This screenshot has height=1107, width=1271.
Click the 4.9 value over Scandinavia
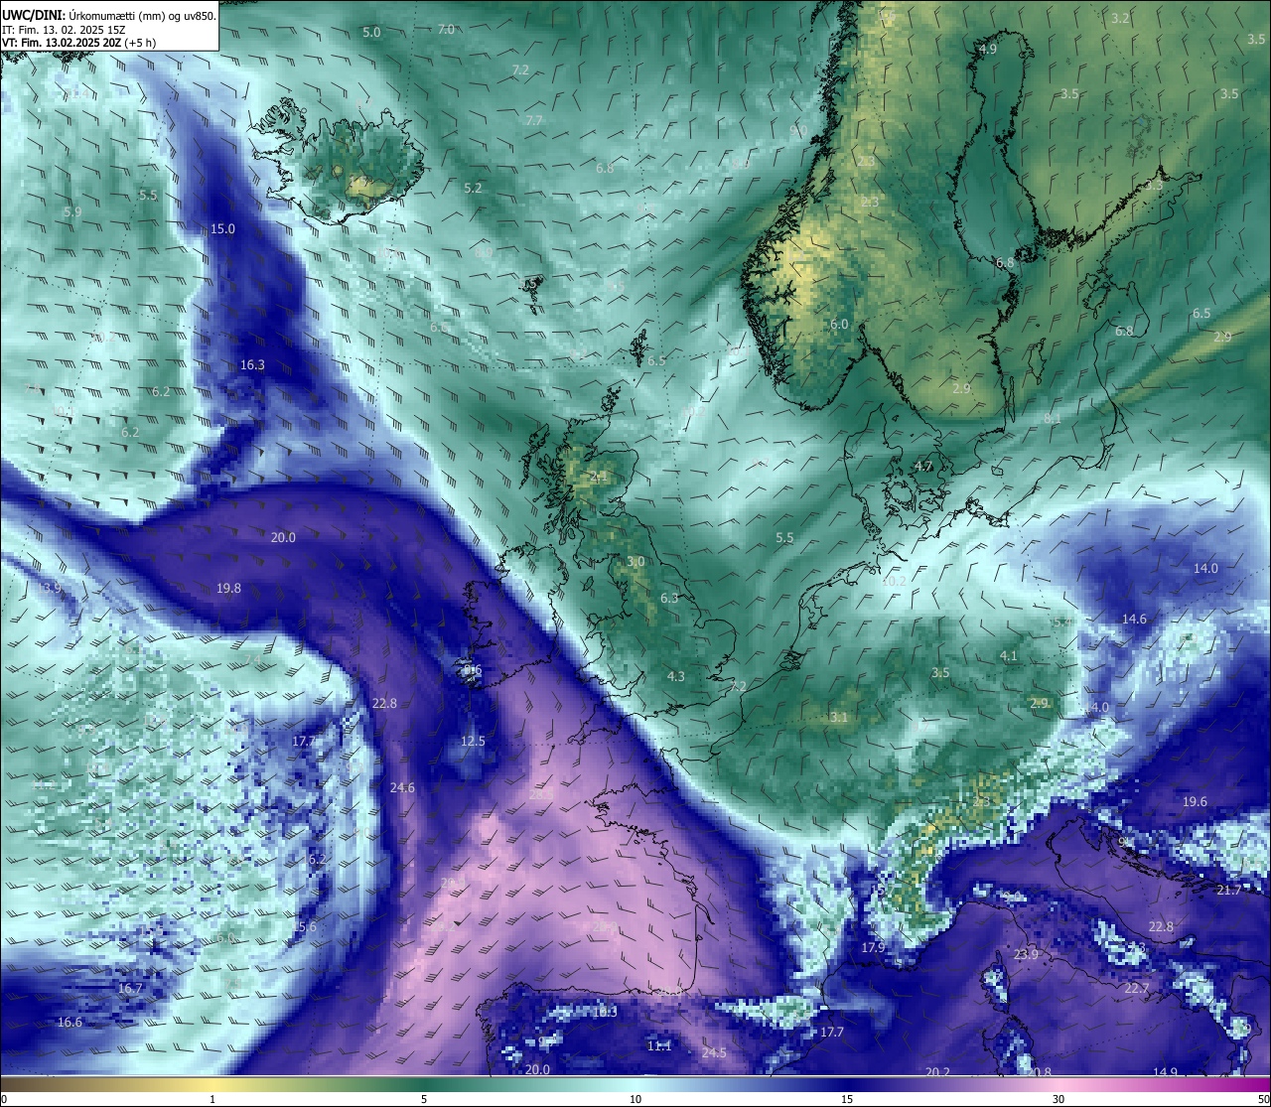point(988,50)
